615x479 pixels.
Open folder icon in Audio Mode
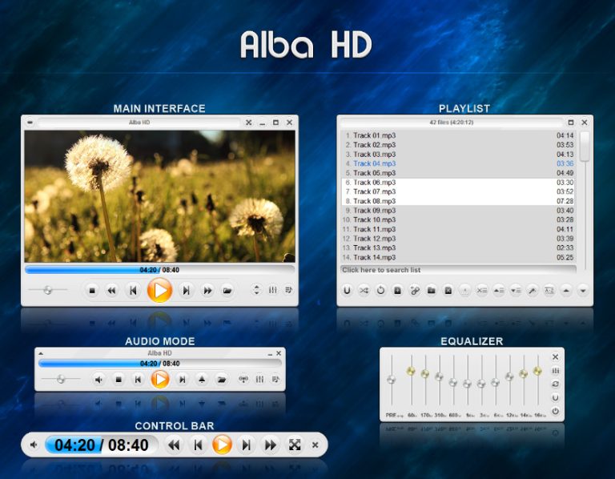coord(222,380)
